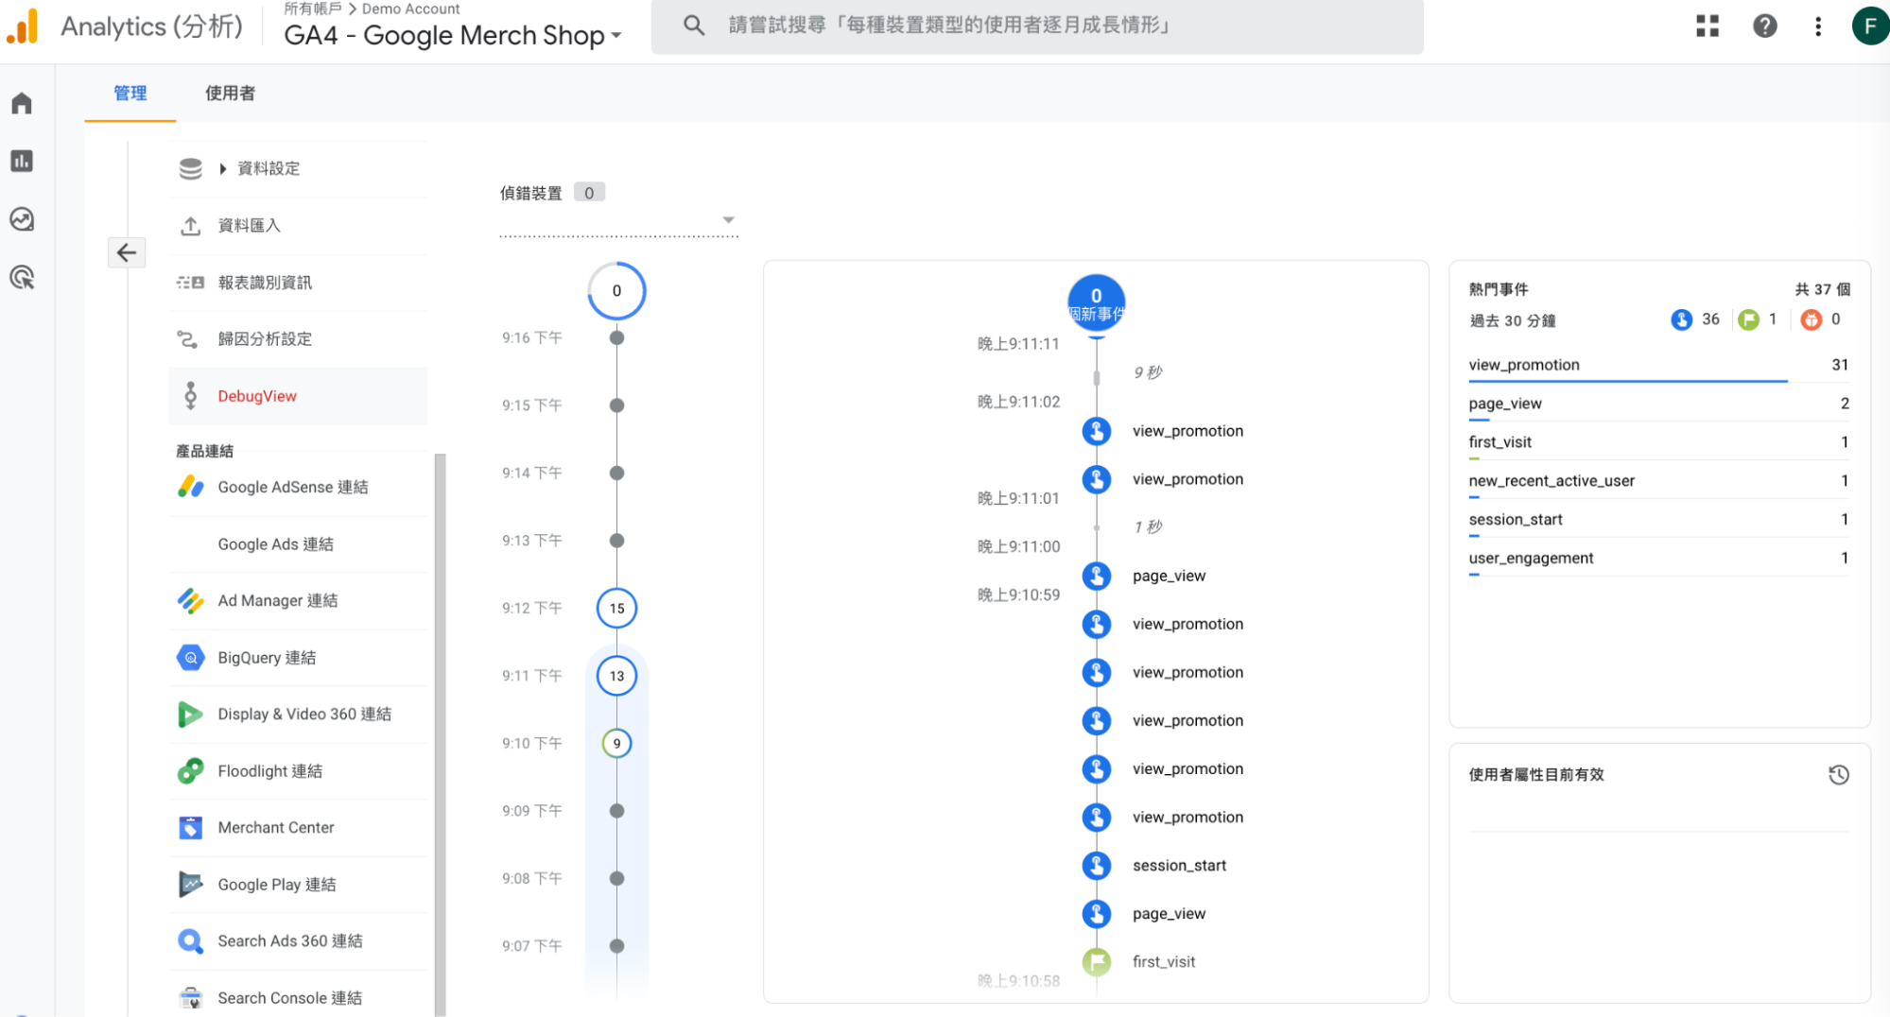The height and width of the screenshot is (1017, 1890).
Task: Click the DebugView icon
Action: (191, 396)
